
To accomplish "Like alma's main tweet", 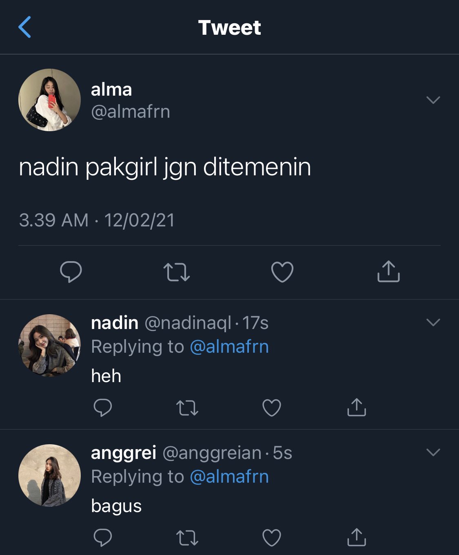I will 282,272.
